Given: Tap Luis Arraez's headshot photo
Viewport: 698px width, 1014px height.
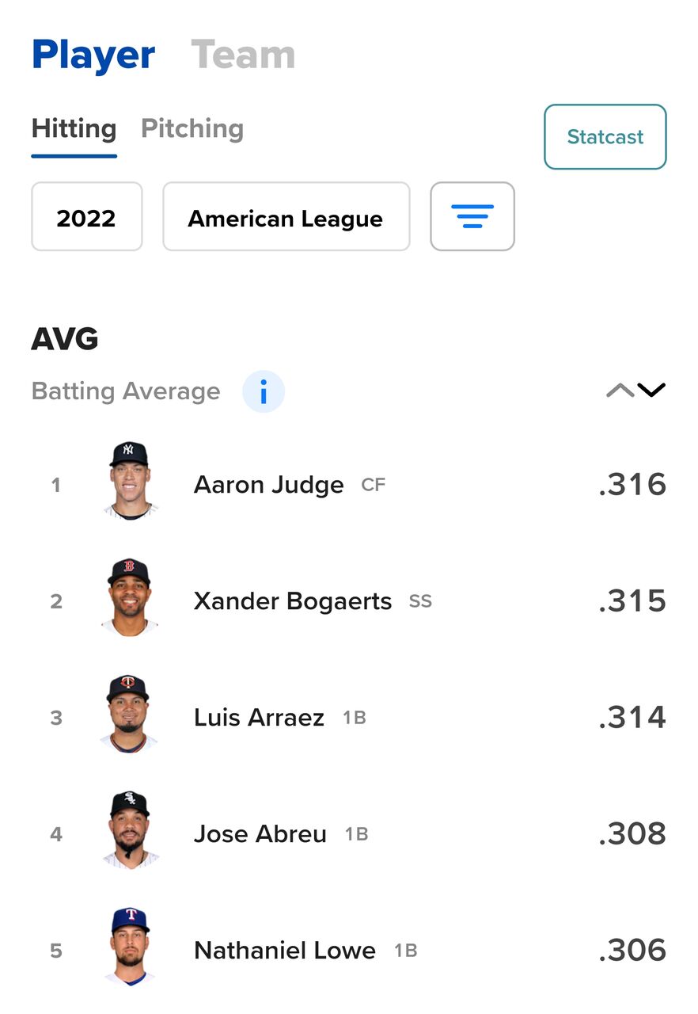Looking at the screenshot, I should coord(129,714).
